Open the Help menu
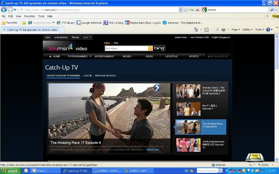 [50, 16]
